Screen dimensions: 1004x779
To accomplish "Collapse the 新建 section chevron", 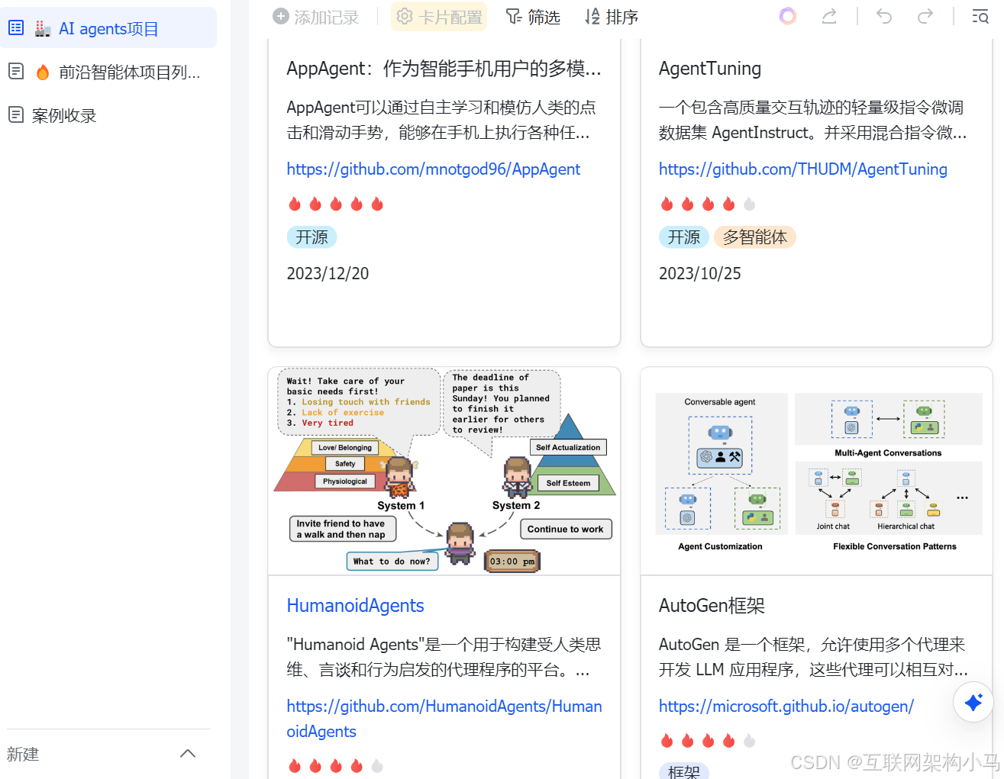I will click(x=188, y=754).
